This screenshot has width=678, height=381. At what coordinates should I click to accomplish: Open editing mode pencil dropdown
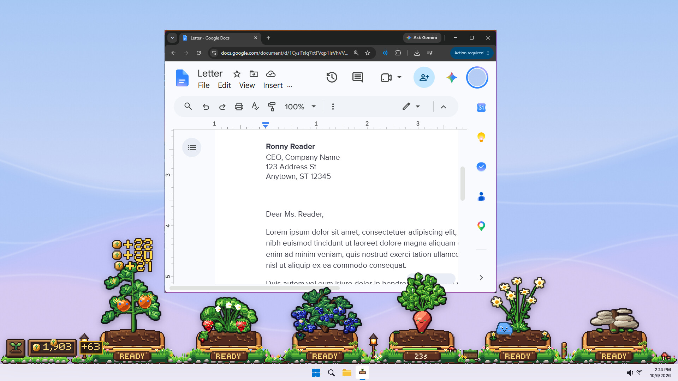[411, 106]
